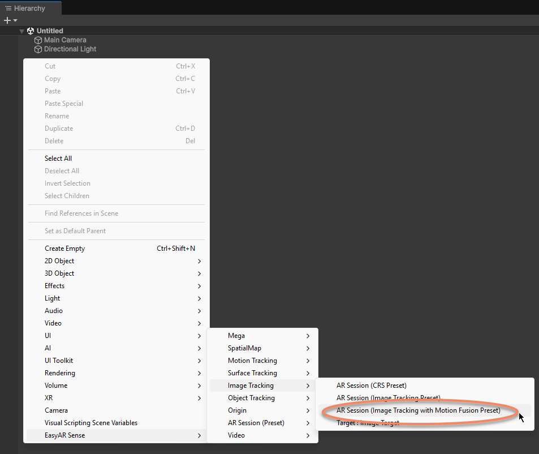Viewport: 539px width, 454px height.
Task: Click the Main Camera cube icon
Action: click(x=38, y=40)
